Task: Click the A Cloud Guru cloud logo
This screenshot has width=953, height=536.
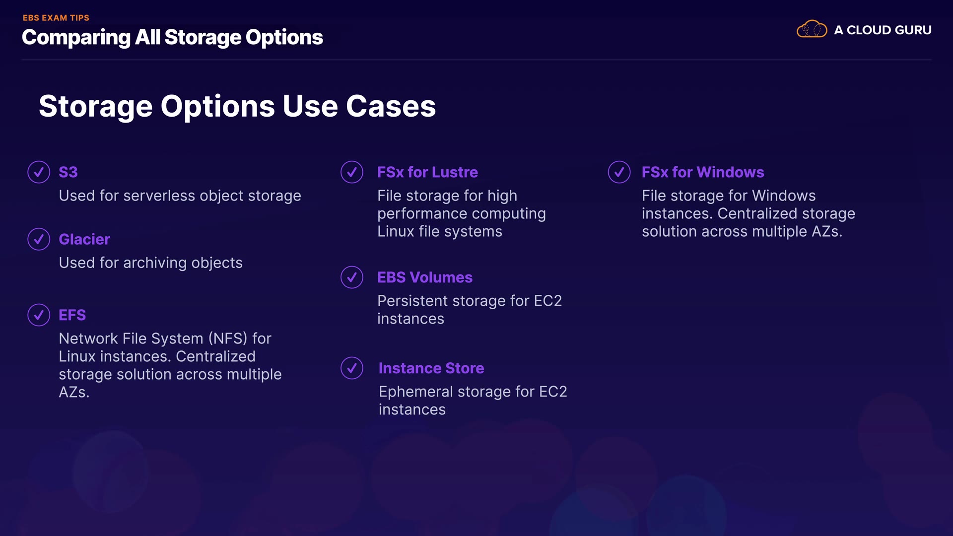Action: (812, 29)
